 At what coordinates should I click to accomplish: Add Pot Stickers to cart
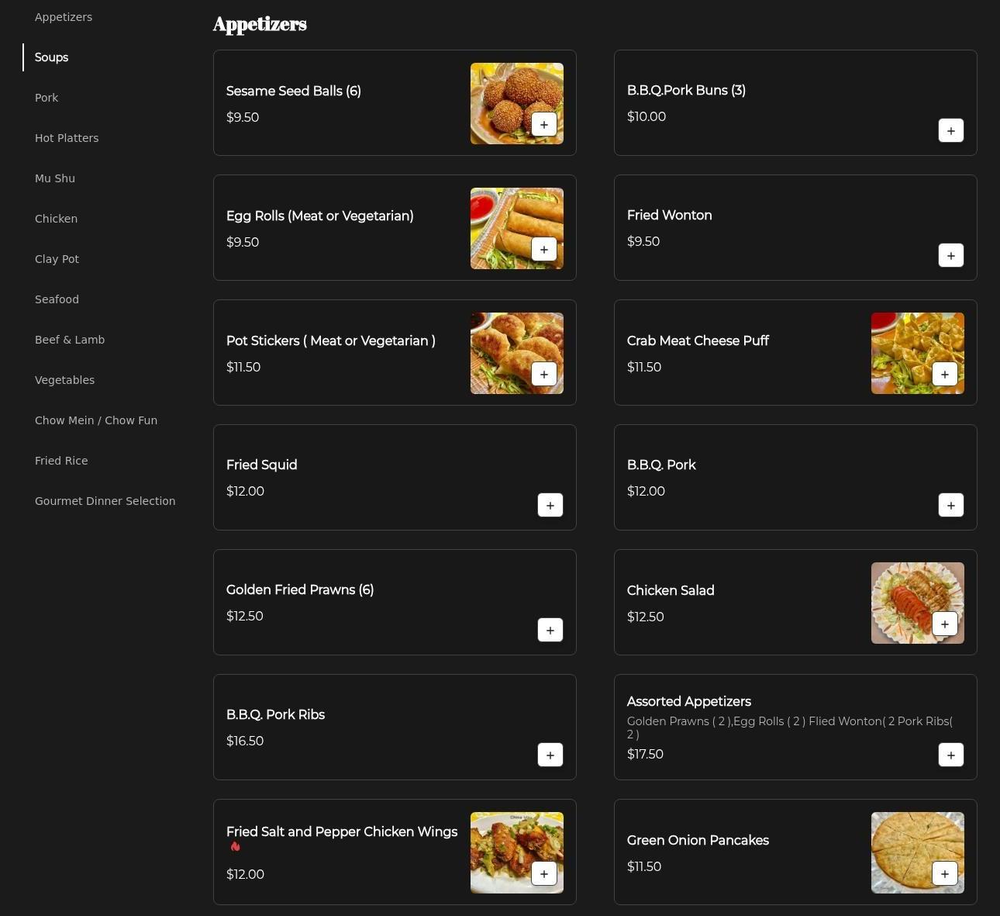(543, 375)
